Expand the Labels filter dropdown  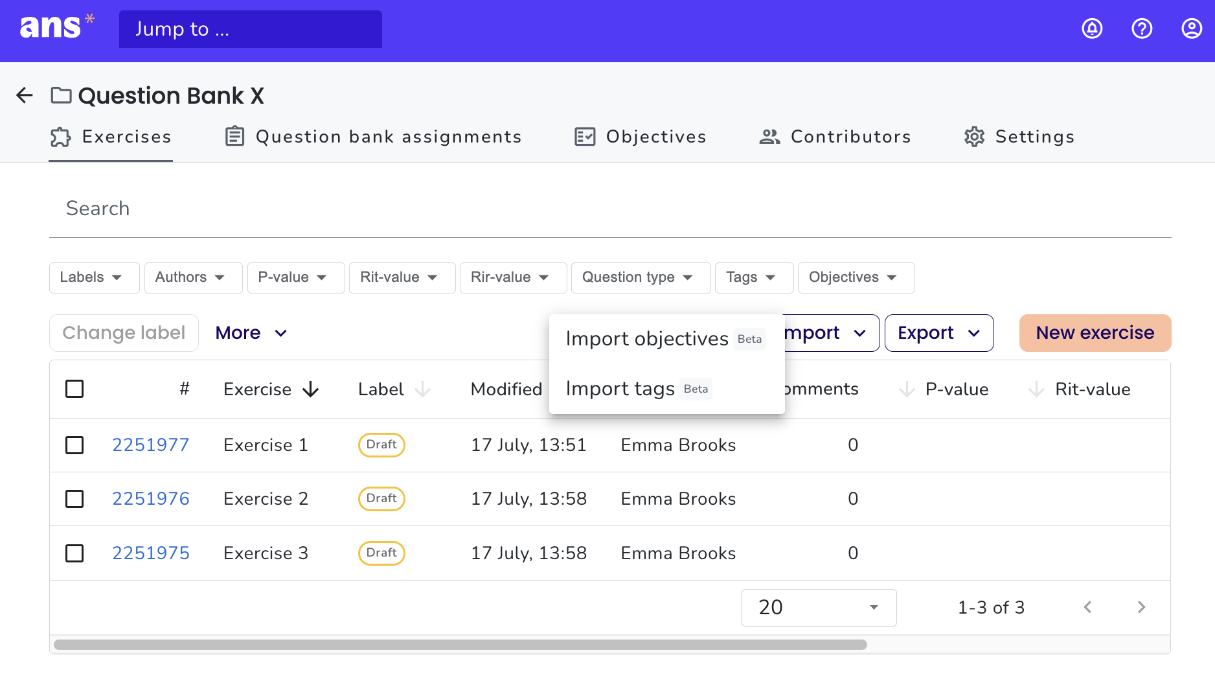[x=94, y=277]
